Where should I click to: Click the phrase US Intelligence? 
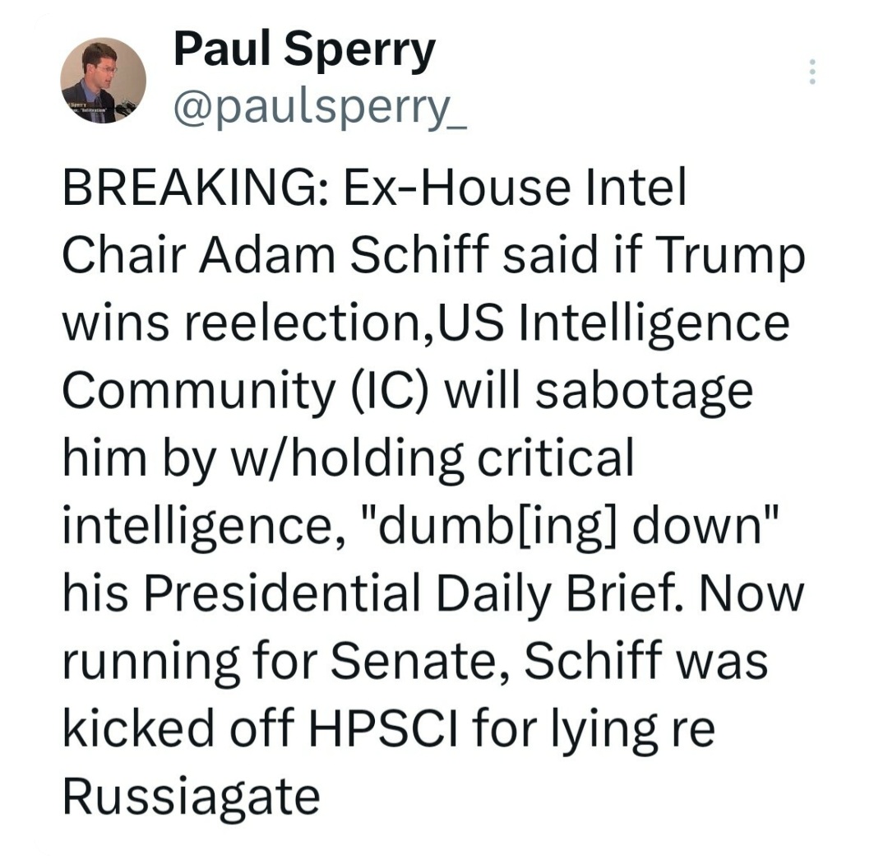[613, 325]
